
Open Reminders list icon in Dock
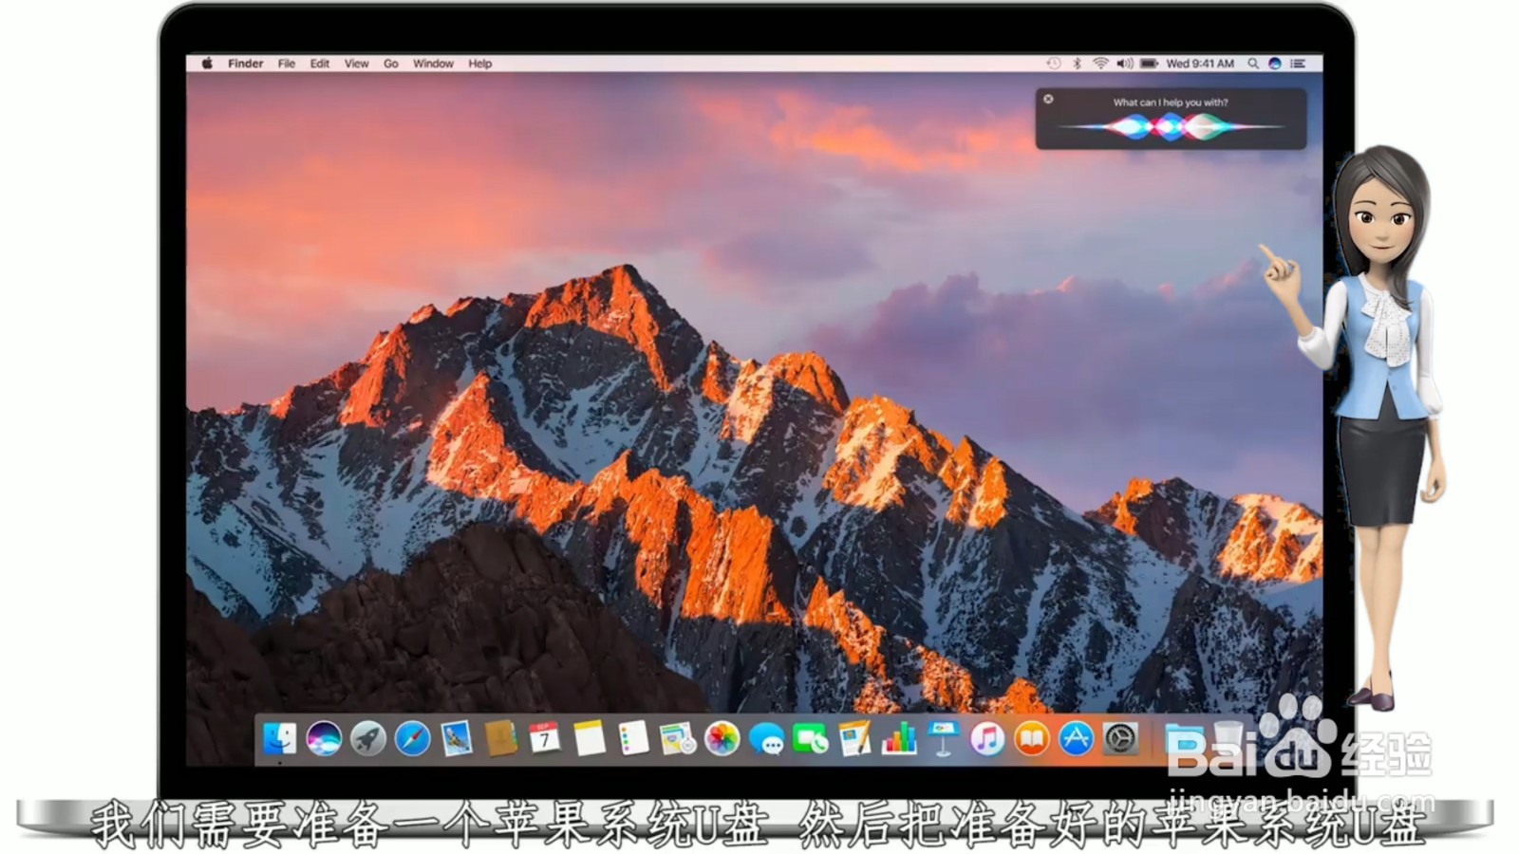[633, 738]
